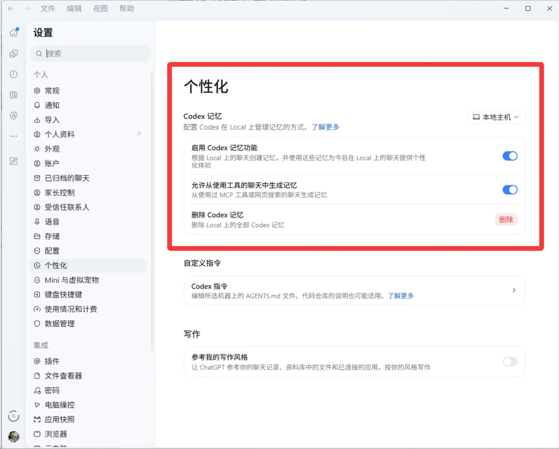The height and width of the screenshot is (449, 559).
Task: Open 了解更多 link under Codex 记忆
Action: (x=326, y=127)
